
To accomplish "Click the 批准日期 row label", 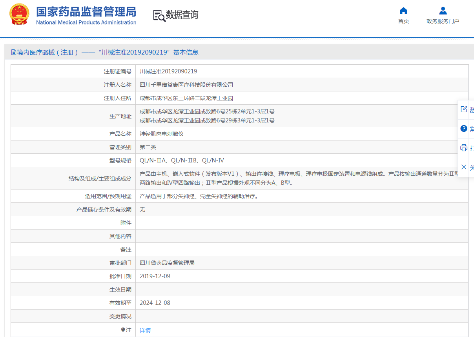I will click(x=120, y=276).
